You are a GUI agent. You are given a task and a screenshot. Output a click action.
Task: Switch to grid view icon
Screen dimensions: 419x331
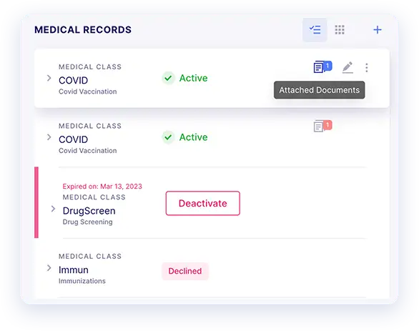click(340, 29)
